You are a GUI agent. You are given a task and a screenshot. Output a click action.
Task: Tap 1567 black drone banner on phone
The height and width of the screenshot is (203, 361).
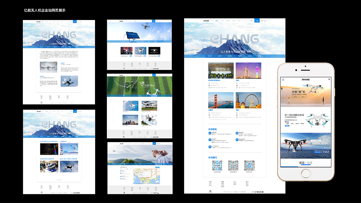[x=306, y=145]
